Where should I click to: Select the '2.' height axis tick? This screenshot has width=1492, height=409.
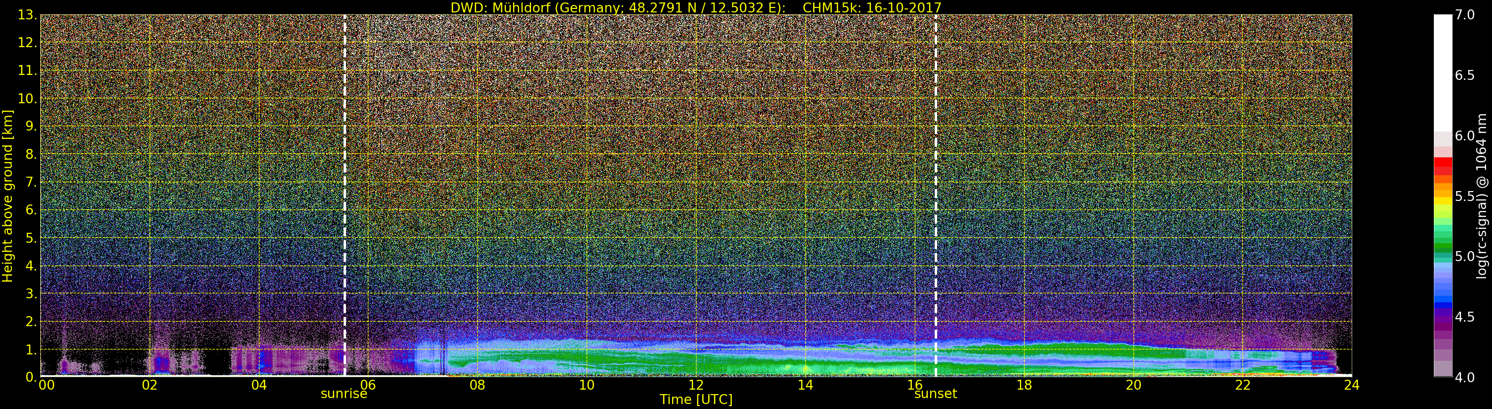point(31,322)
